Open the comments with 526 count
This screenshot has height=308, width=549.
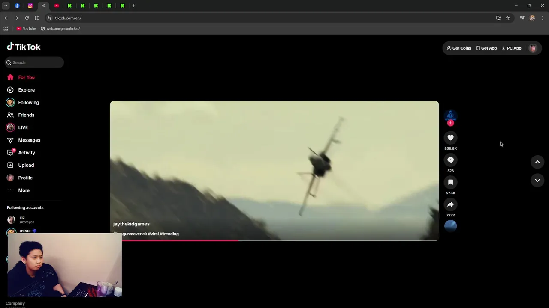(450, 160)
